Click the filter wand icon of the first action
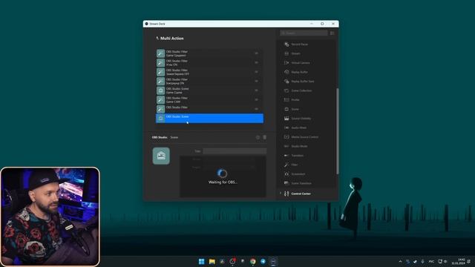475x267 pixels. tap(160, 53)
